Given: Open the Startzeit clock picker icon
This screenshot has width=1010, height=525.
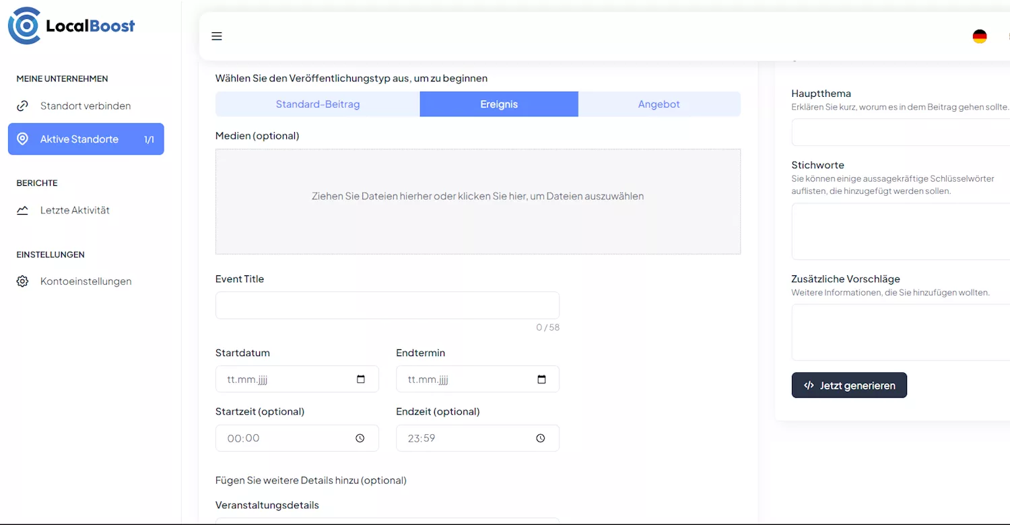Looking at the screenshot, I should (360, 438).
